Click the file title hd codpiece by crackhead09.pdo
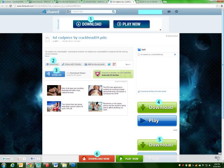 point(80,38)
